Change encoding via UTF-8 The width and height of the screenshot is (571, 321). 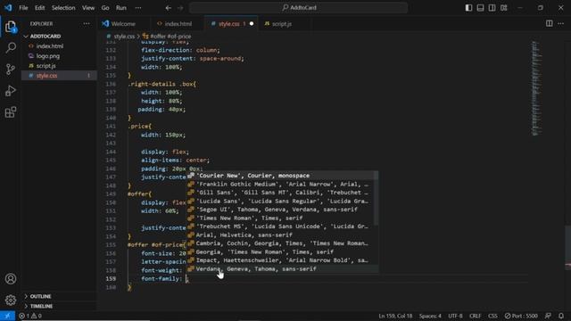(x=455, y=316)
